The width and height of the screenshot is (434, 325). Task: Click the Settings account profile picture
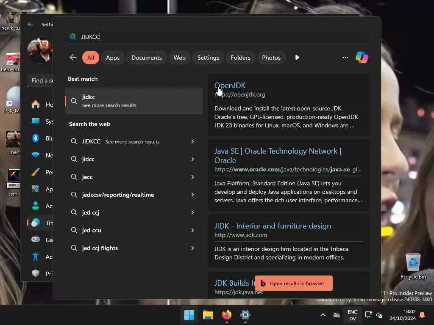pos(40,51)
